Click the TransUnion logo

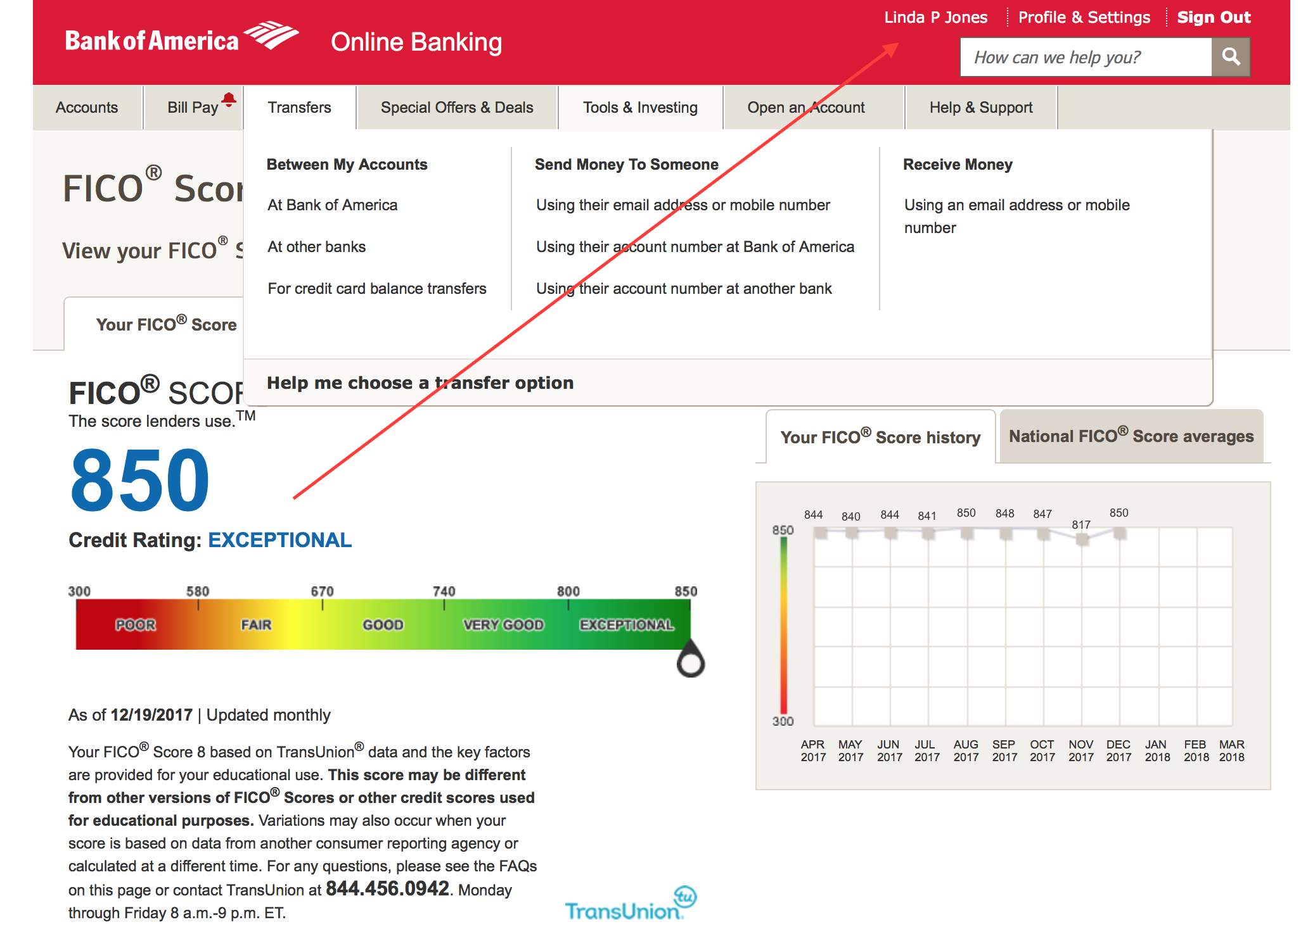(x=630, y=904)
